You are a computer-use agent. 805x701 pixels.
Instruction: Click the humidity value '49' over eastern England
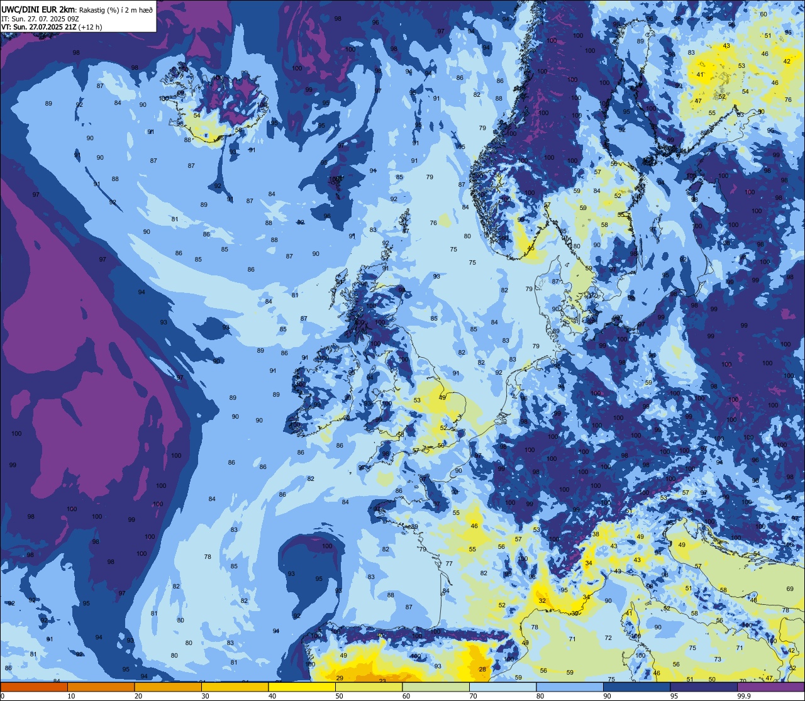[x=442, y=397]
